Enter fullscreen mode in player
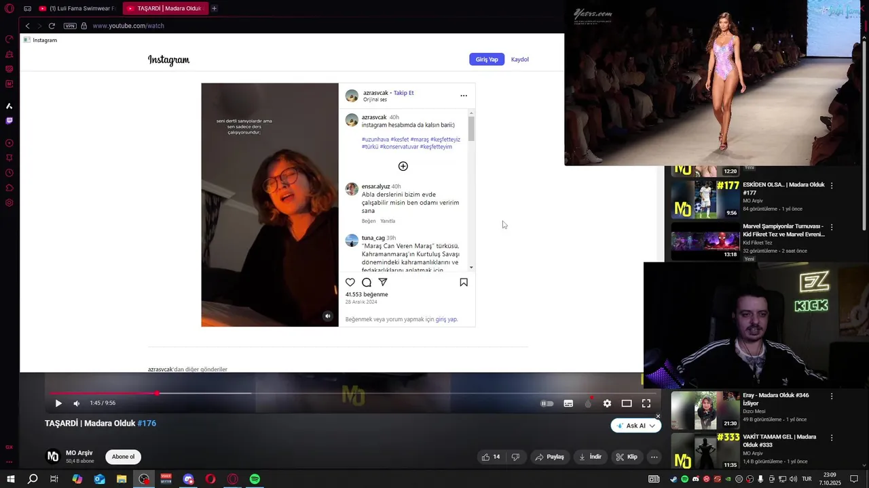Image resolution: width=869 pixels, height=488 pixels. pos(646,403)
